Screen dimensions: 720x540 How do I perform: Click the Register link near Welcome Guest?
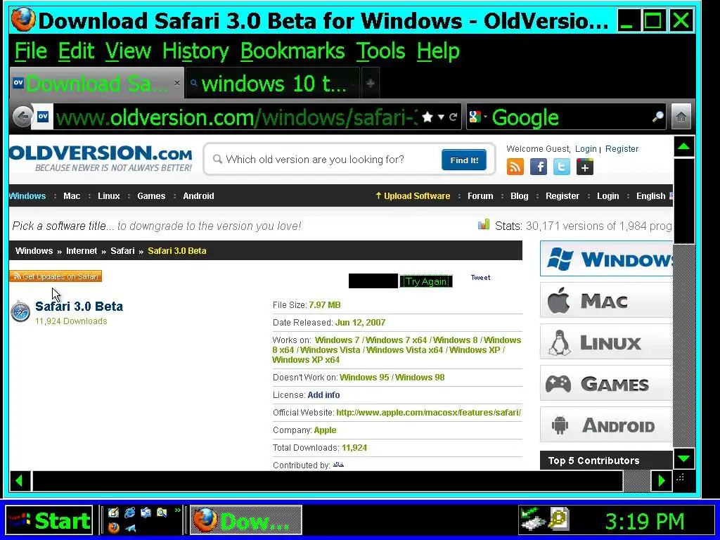[x=622, y=149]
